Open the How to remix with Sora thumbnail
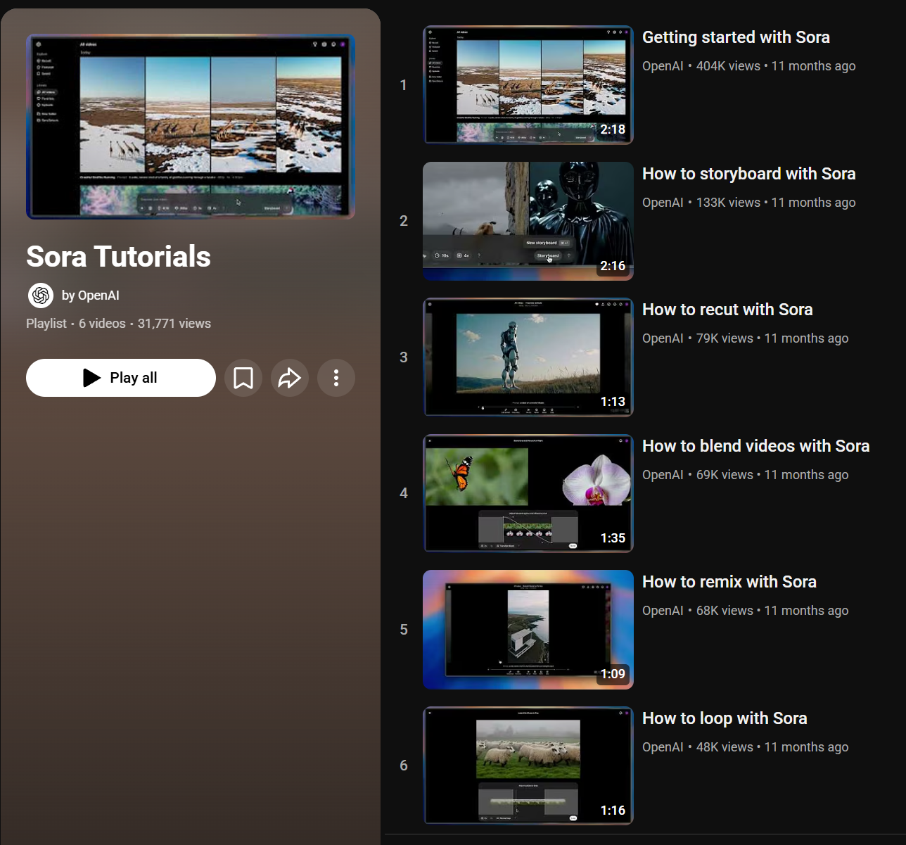 (528, 630)
